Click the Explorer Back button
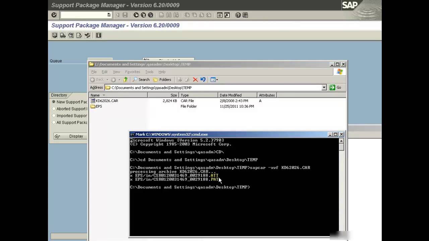The width and height of the screenshot is (429, 241). point(97,80)
